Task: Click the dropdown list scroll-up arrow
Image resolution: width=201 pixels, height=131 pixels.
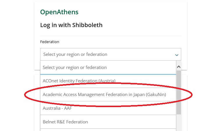Action: click(179, 66)
